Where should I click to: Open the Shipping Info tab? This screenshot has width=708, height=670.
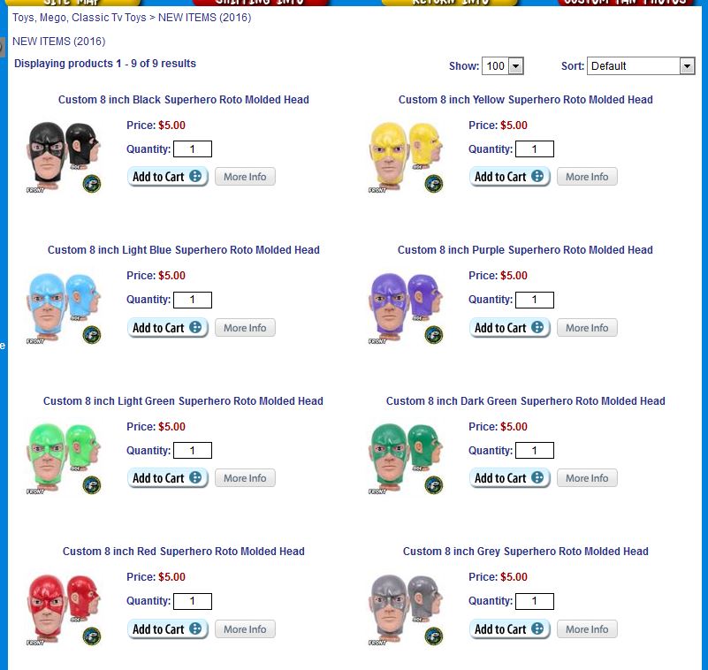[260, 3]
